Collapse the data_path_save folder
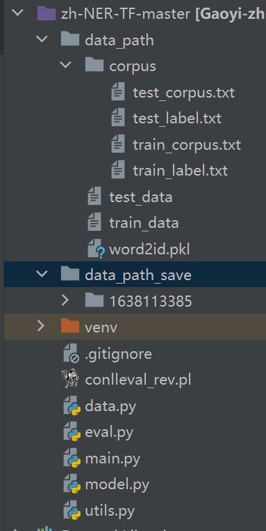Screen dimensions: 266x531 tap(42, 274)
